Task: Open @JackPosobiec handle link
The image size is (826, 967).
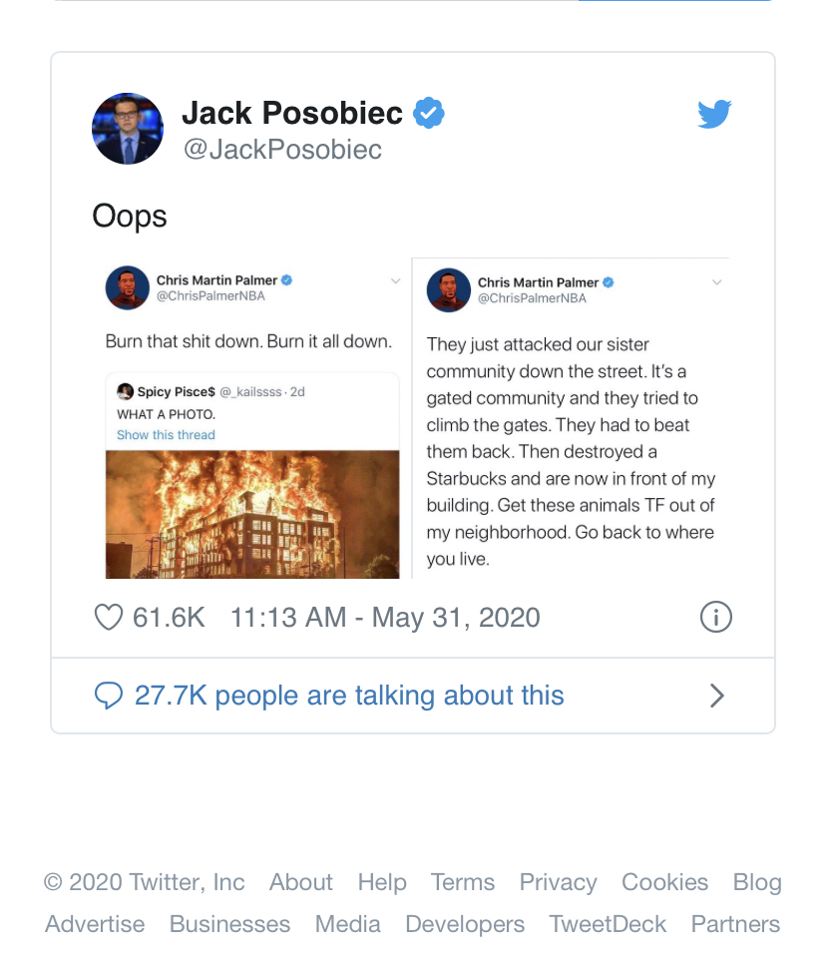Action: [x=282, y=150]
